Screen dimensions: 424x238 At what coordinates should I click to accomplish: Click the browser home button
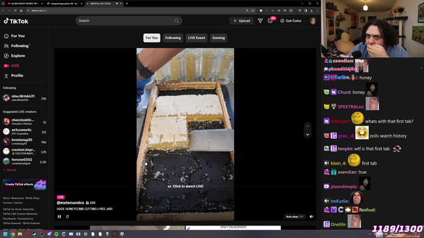(21, 11)
